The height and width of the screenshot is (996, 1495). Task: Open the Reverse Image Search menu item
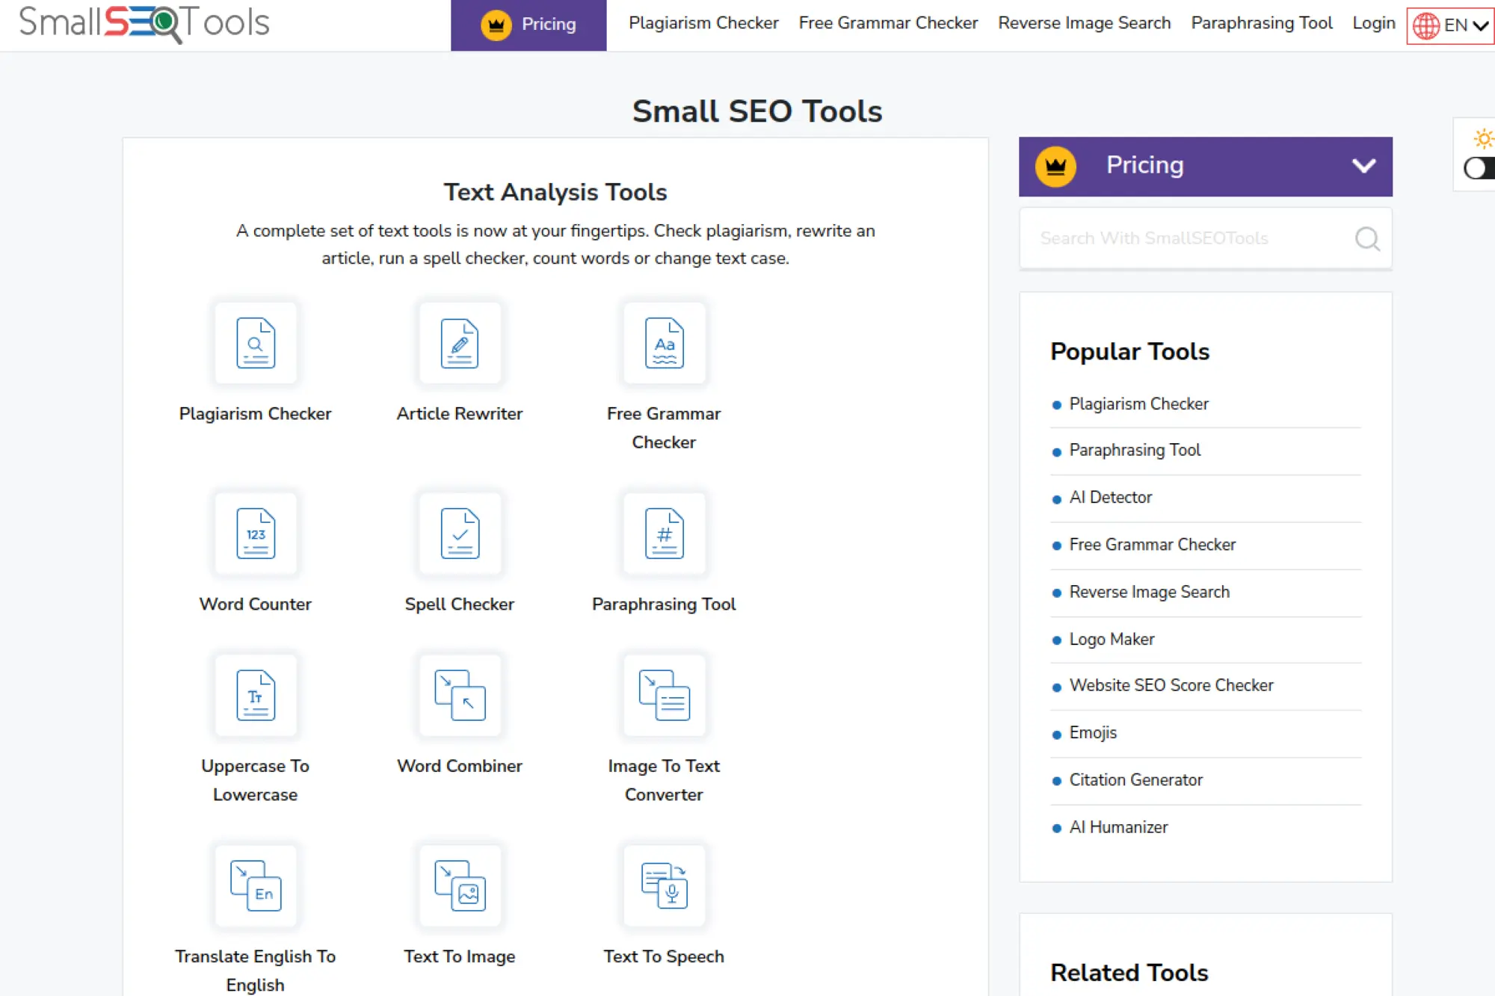(1084, 23)
